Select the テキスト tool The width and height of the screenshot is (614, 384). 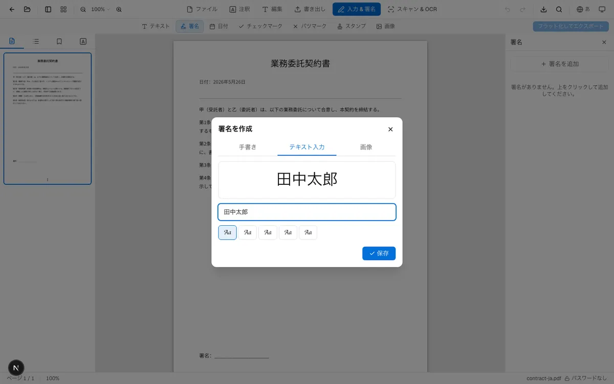[156, 26]
